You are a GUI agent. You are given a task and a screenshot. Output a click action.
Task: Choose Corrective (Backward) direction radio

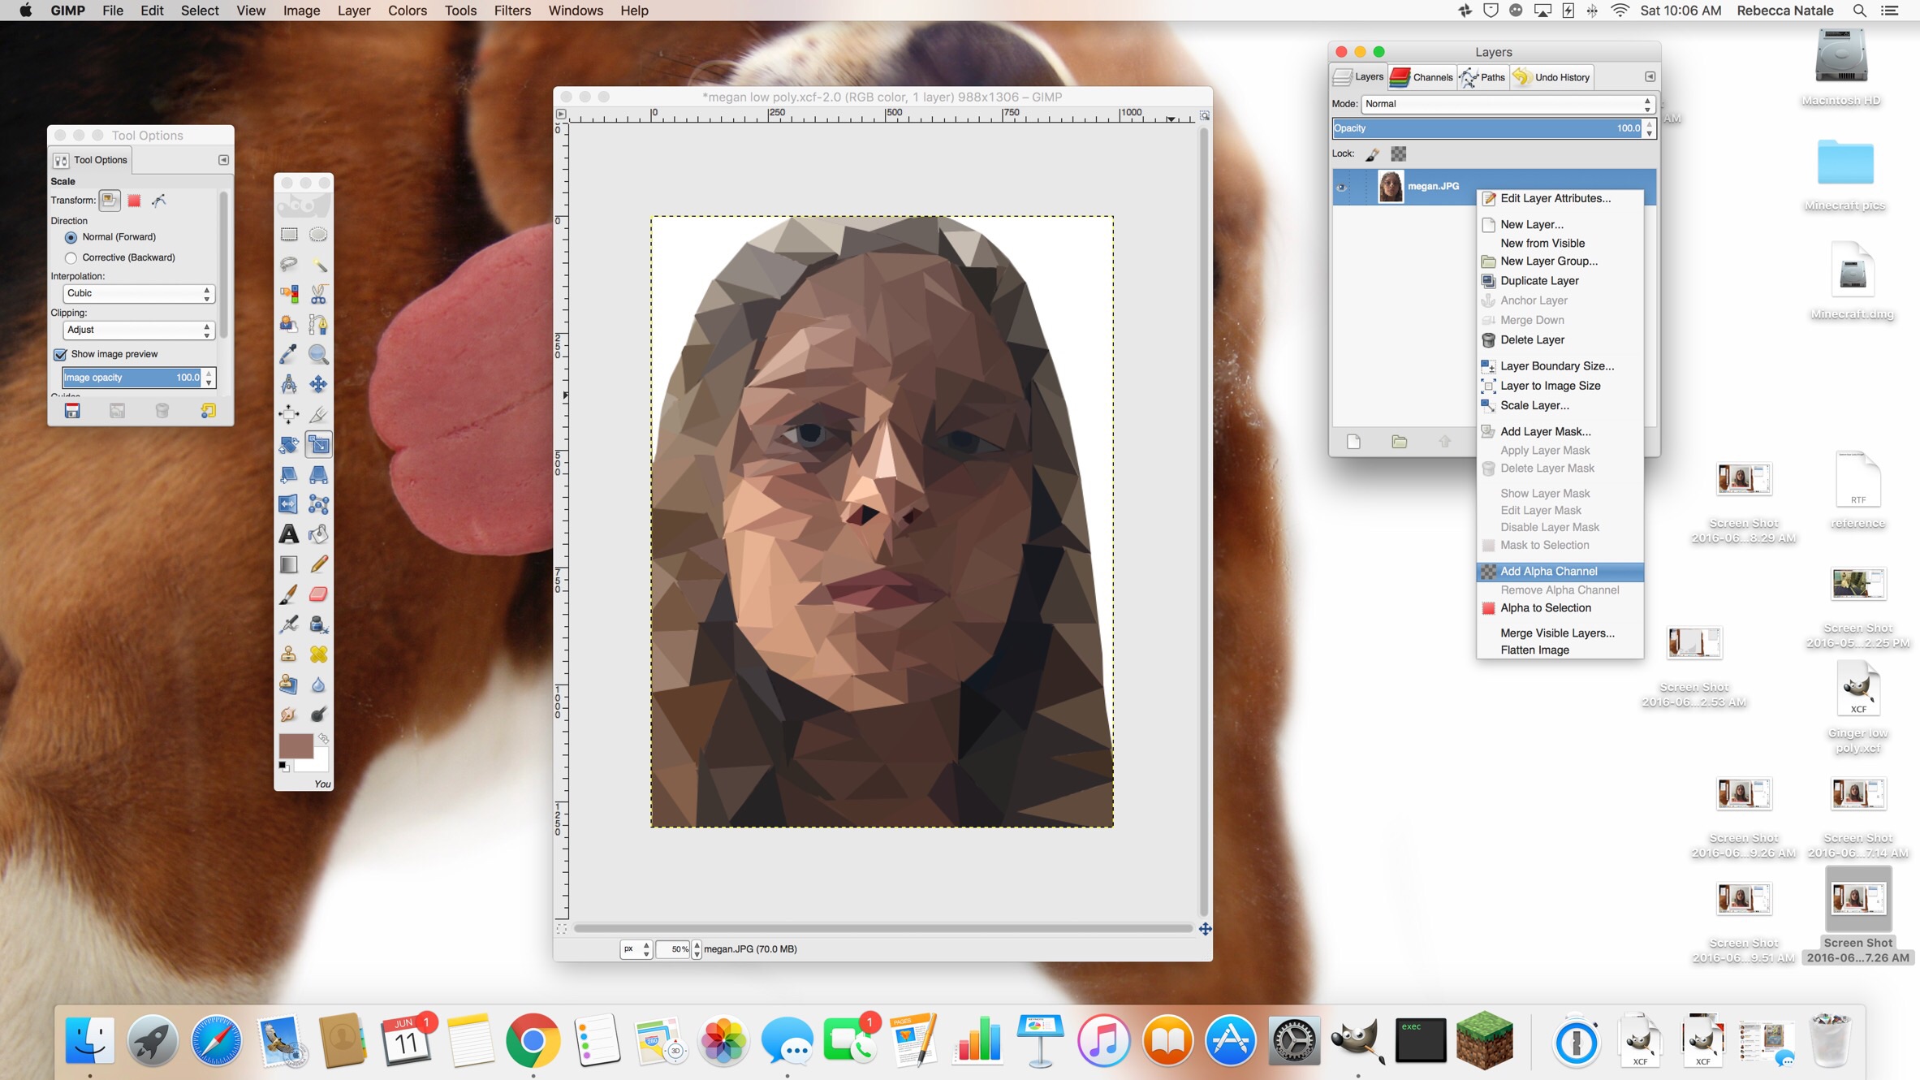(71, 257)
